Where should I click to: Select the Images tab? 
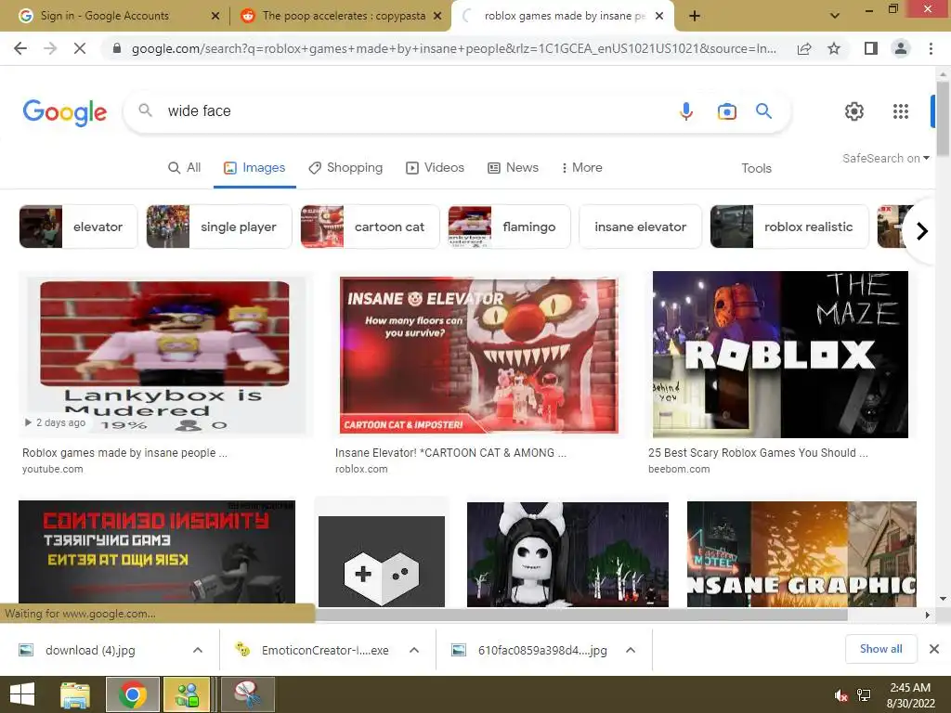[x=254, y=167]
